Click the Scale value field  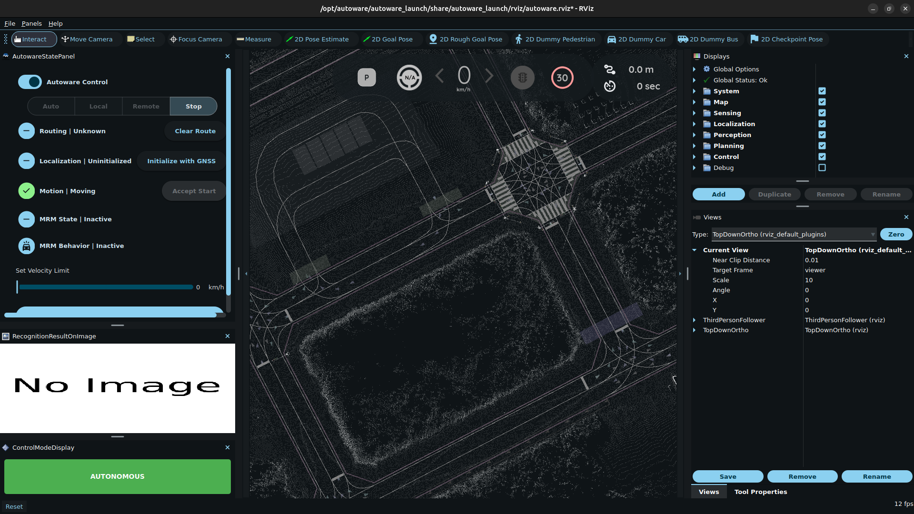[857, 280]
